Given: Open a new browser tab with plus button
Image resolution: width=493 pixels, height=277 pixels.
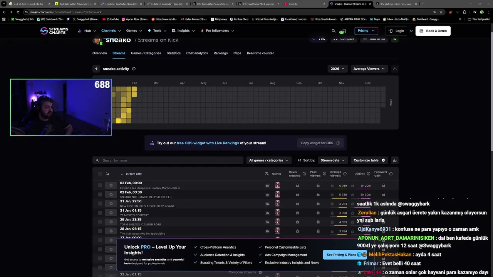Looking at the screenshot, I should coord(423,4).
